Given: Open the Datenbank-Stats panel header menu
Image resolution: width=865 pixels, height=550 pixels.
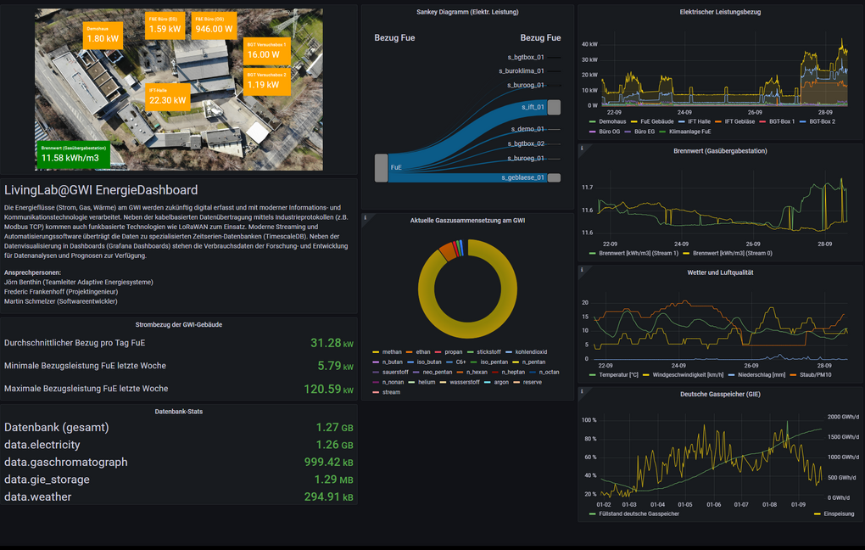Looking at the screenshot, I should click(179, 411).
